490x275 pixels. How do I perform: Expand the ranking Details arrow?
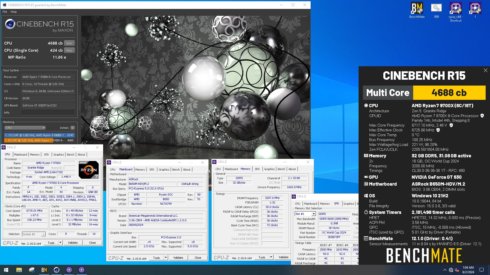[73, 128]
